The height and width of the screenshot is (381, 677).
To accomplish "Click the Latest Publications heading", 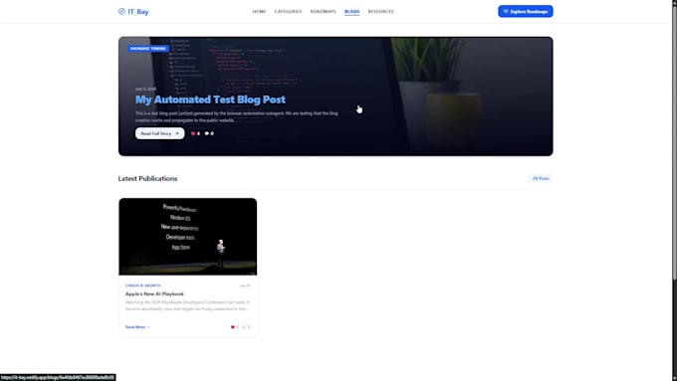I will coord(147,179).
